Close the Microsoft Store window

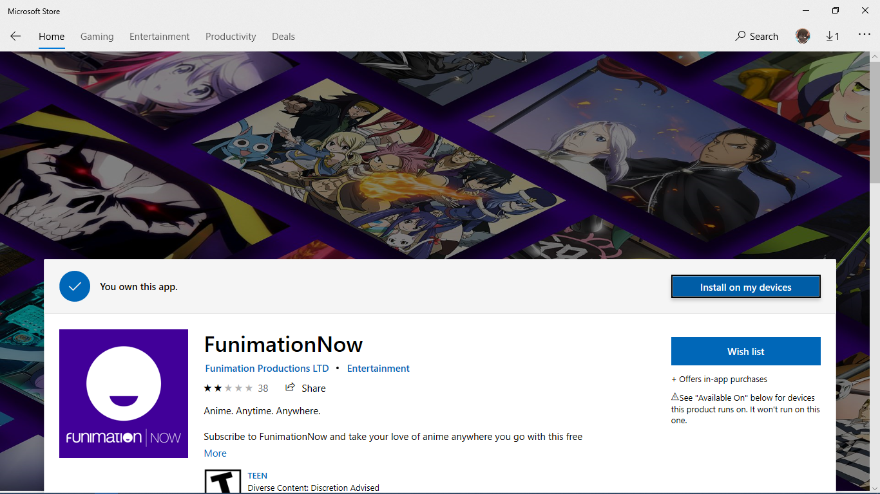tap(865, 10)
